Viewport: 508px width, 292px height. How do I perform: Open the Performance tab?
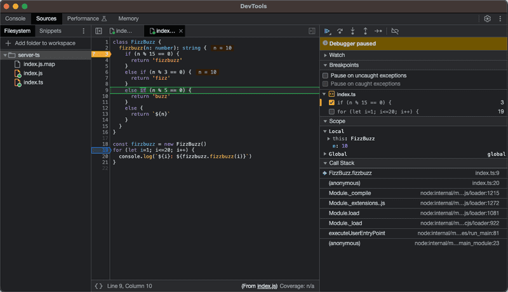[x=87, y=19]
